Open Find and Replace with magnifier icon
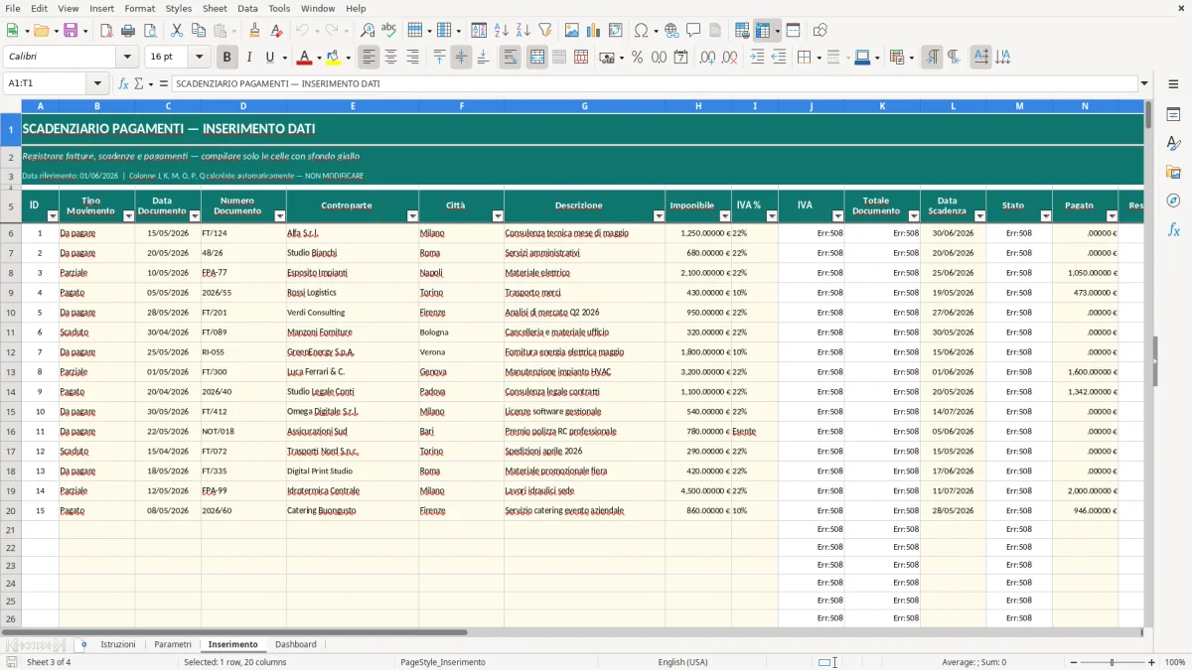The height and width of the screenshot is (670, 1192). [x=368, y=31]
